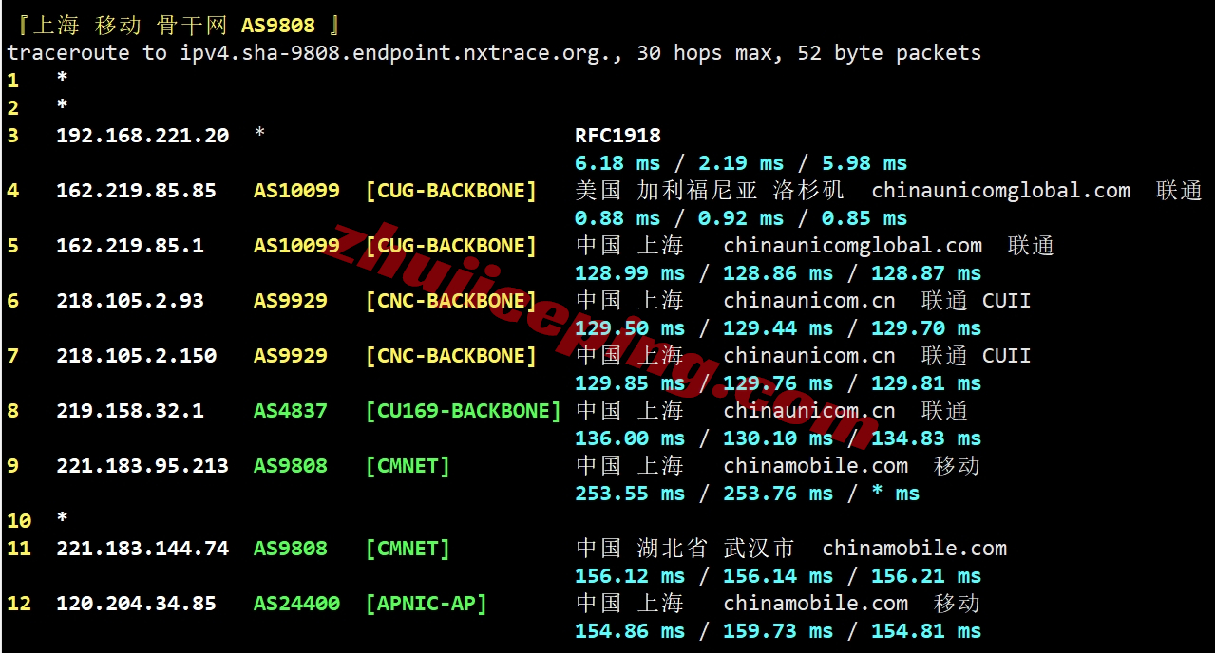Click location '美国 加利福尼亚 洛杉矶'
The height and width of the screenshot is (653, 1215).
tap(709, 191)
